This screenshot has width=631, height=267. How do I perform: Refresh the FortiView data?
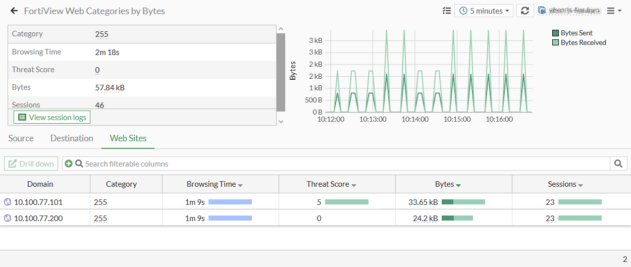pos(525,11)
